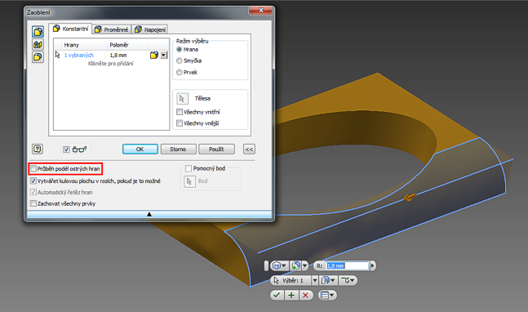Select the Prvek radio button
The width and height of the screenshot is (528, 312).
(x=180, y=72)
